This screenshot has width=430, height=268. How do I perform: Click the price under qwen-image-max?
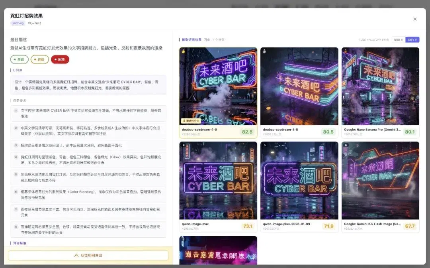190,229
